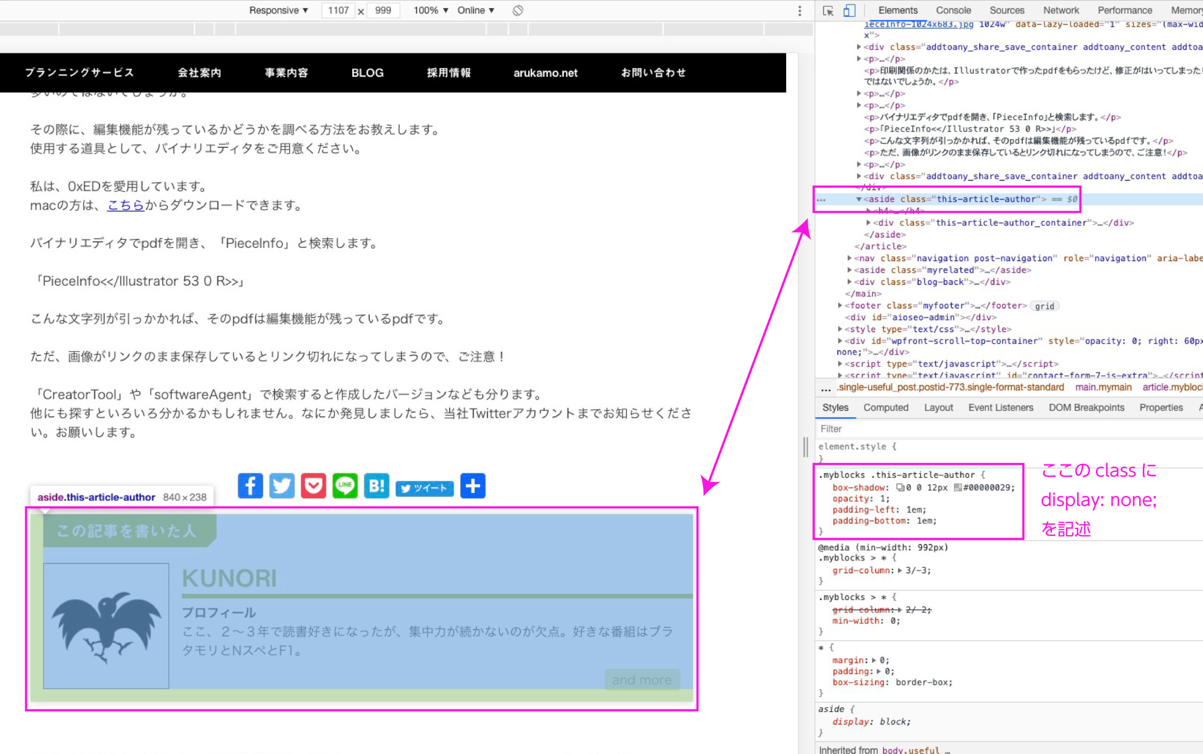This screenshot has width=1203, height=754.
Task: Click the padding-left: 1em declaration
Action: [x=879, y=510]
